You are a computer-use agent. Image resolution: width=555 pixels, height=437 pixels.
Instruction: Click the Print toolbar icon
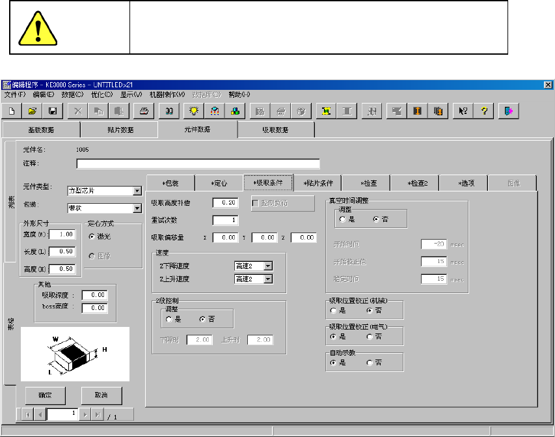pos(144,111)
